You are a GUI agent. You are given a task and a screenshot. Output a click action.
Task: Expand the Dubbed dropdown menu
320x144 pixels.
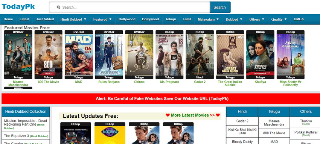(x=234, y=19)
